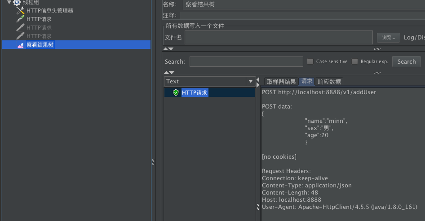Click the collapse arrows above Search
Viewport: 425px width, 221px height.
click(x=168, y=49)
